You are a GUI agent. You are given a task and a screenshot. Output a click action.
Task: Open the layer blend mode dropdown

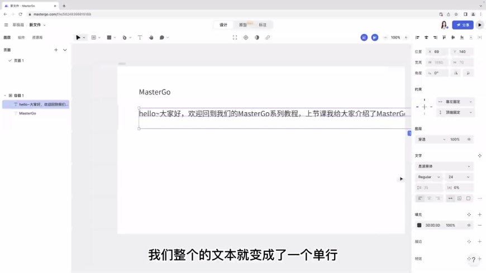point(431,140)
